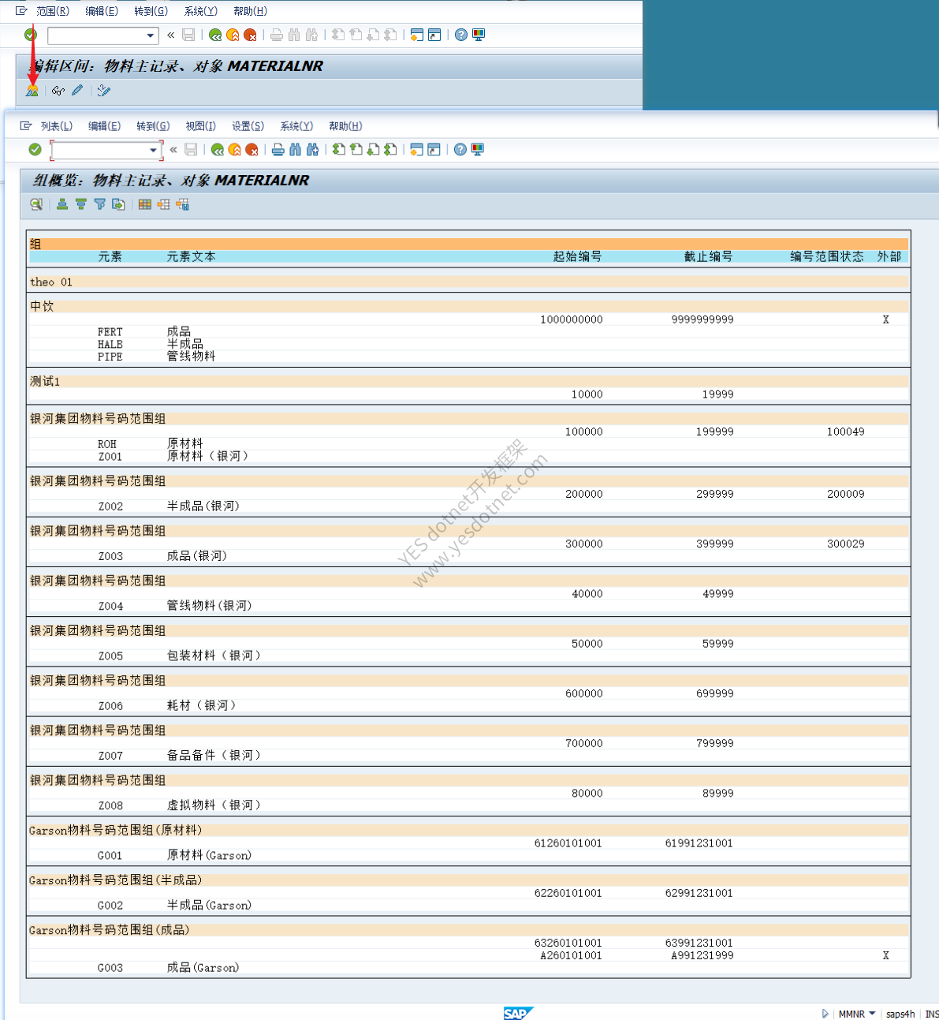Go to first page in group overview window
This screenshot has width=939, height=1020.
339,149
